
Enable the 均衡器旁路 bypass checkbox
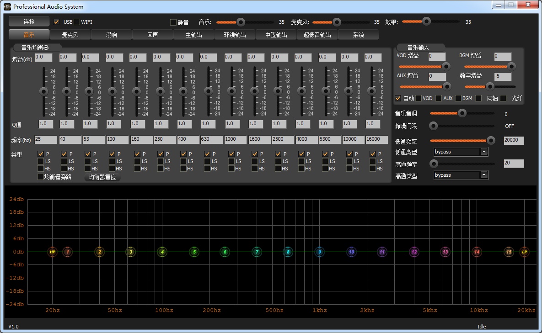[41, 177]
